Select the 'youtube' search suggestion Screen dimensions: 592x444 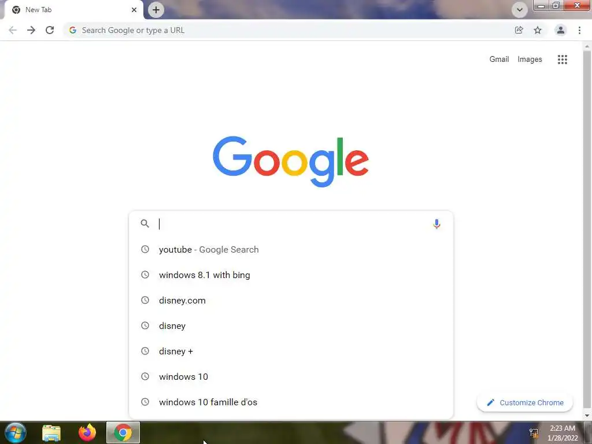click(x=291, y=250)
